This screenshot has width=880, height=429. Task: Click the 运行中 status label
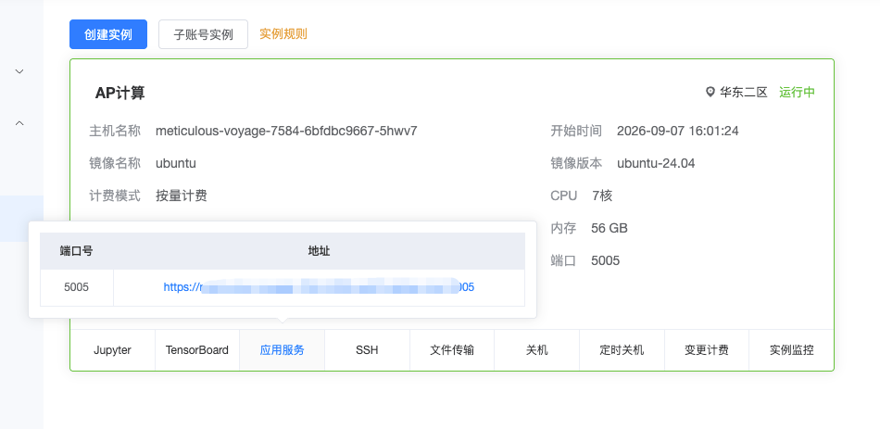pyautogui.click(x=797, y=93)
